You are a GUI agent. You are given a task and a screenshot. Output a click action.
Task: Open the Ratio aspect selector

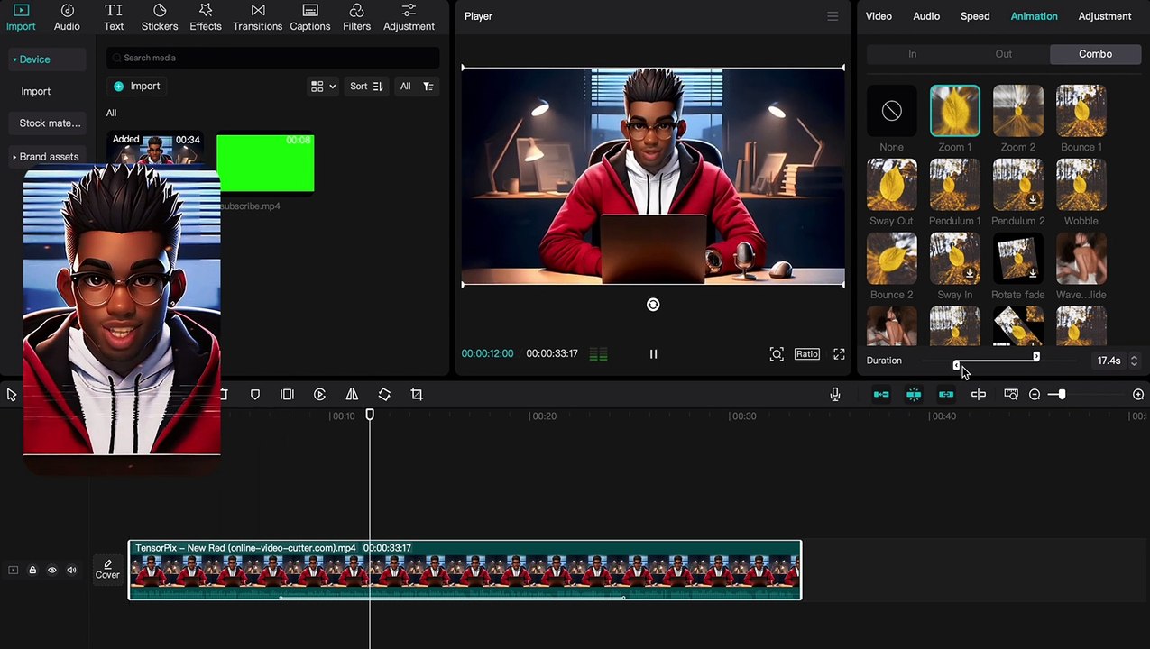click(x=807, y=354)
